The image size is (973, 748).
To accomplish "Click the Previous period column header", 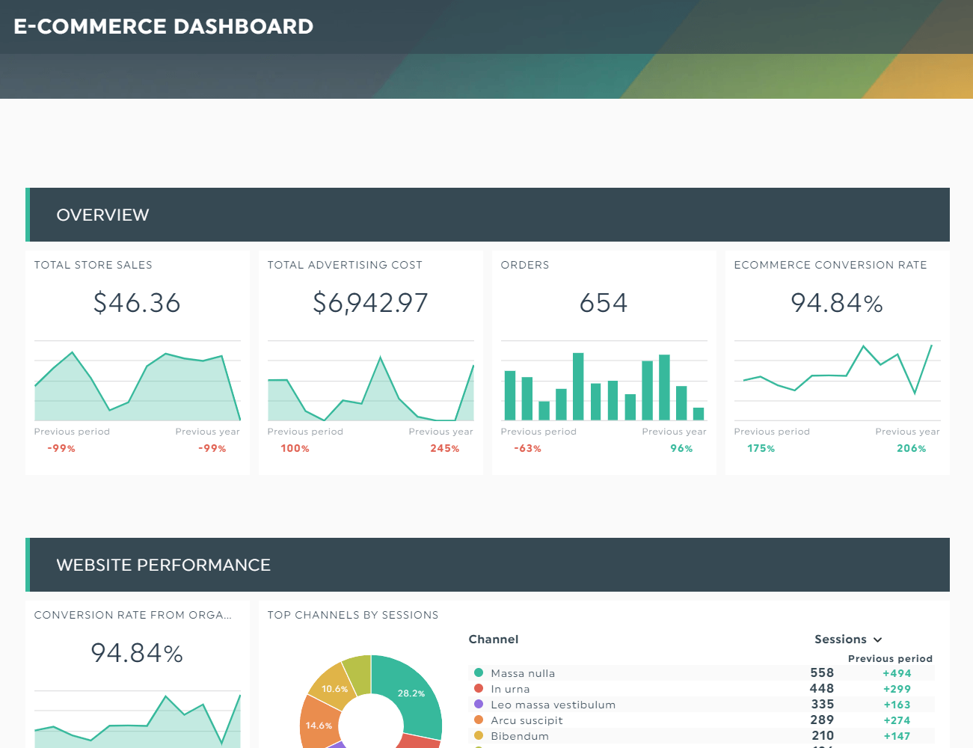I will click(x=890, y=658).
